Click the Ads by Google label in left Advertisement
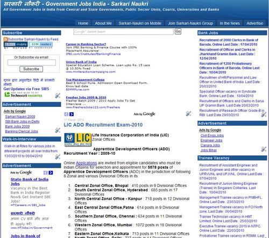 [15, 111]
